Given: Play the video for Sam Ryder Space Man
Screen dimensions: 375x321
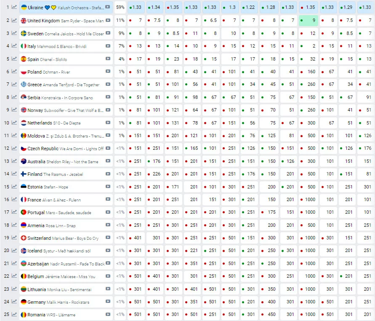Looking at the screenshot, I should pyautogui.click(x=108, y=20).
